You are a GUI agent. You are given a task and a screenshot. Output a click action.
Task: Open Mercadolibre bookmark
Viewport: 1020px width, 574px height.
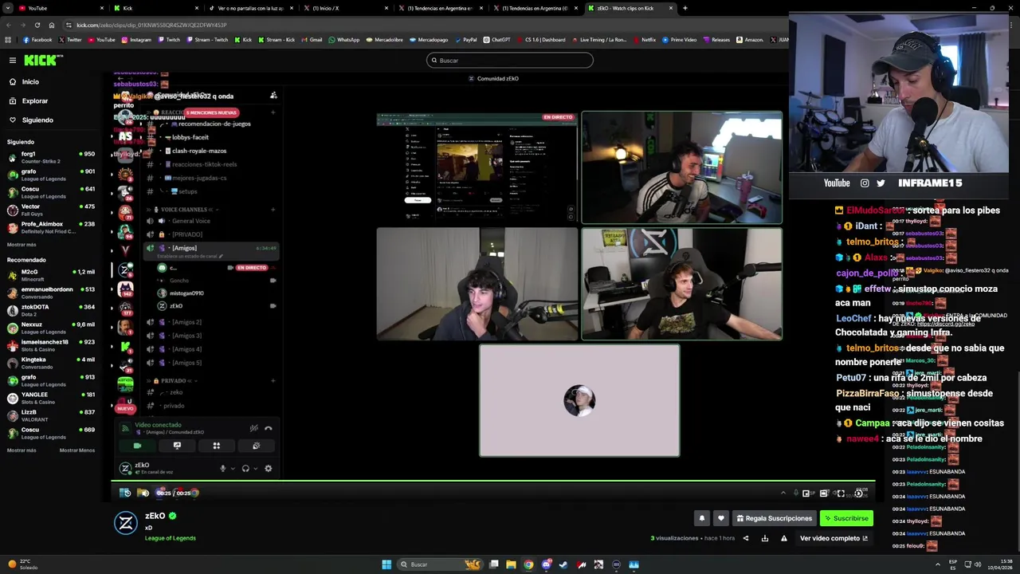385,40
